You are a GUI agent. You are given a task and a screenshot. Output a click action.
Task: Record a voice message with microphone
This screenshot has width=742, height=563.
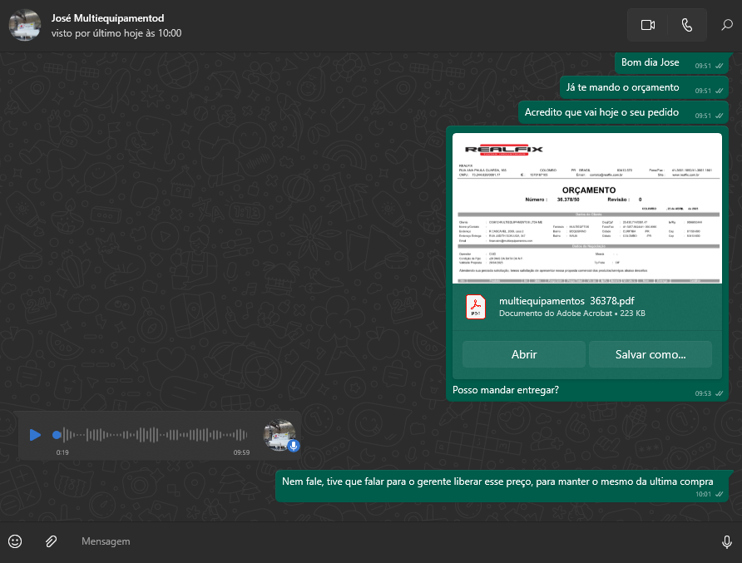(726, 542)
